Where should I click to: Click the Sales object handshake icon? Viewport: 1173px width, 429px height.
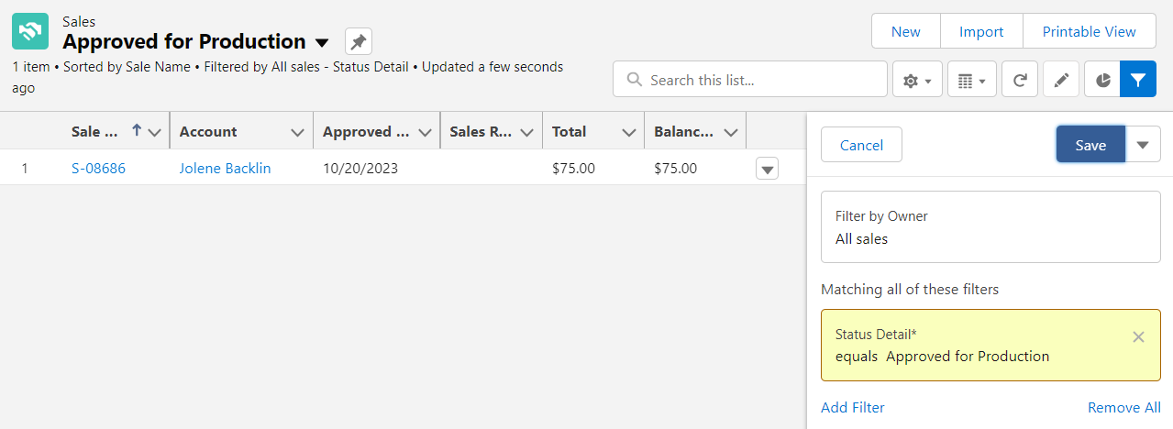(x=30, y=31)
